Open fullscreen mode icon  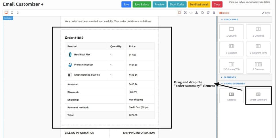pyautogui.click(x=185, y=13)
